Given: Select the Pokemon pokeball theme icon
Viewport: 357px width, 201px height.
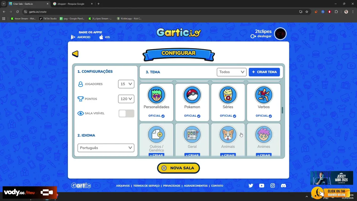Looking at the screenshot, I should click(x=192, y=95).
